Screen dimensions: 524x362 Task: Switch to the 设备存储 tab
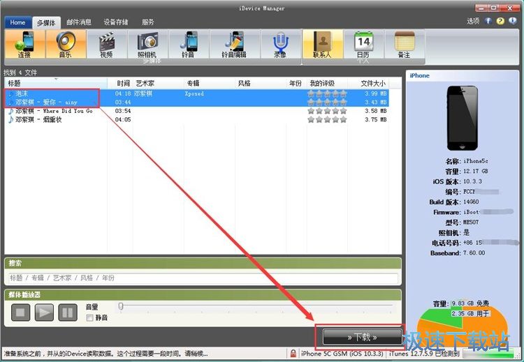(117, 22)
